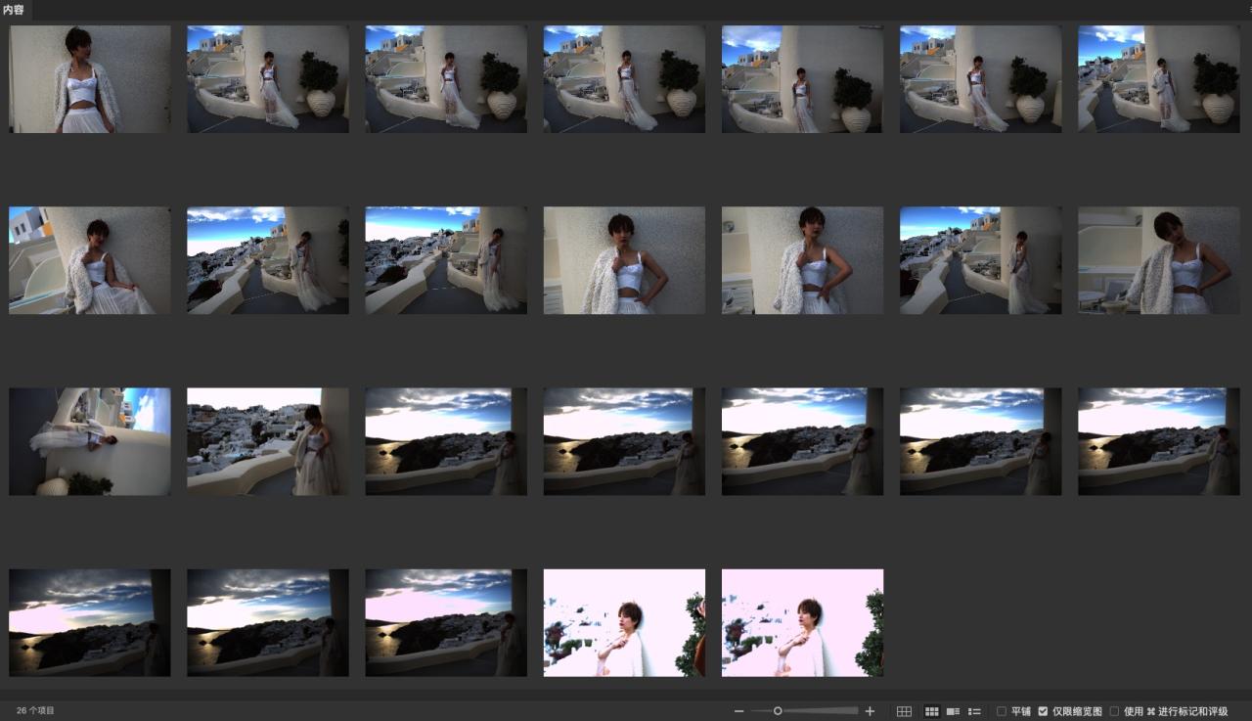Click the lock thumbnail grid icon
1252x721 pixels.
pyautogui.click(x=904, y=711)
